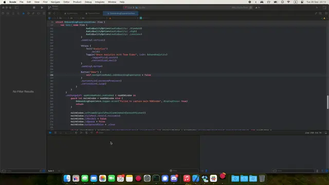This screenshot has height=185, width=329.
Task: Open the Report navigator icon
Action: (x=44, y=13)
